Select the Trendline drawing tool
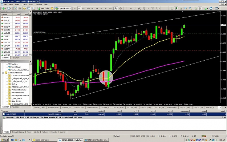 [135, 8]
